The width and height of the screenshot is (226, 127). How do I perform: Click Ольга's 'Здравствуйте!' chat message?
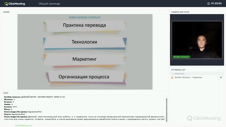(x=18, y=114)
